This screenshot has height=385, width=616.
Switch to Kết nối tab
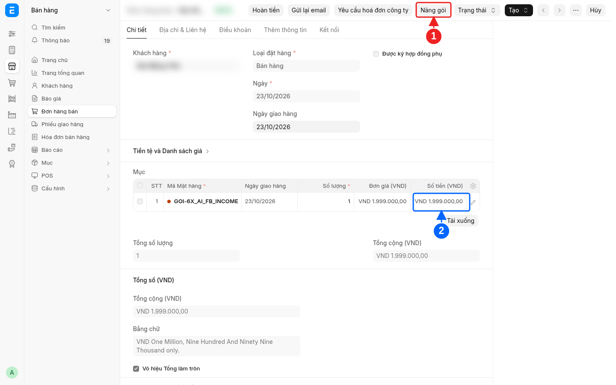pyautogui.click(x=329, y=30)
